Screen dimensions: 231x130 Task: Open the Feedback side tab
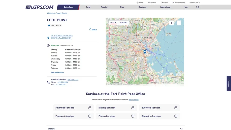pos(229,83)
